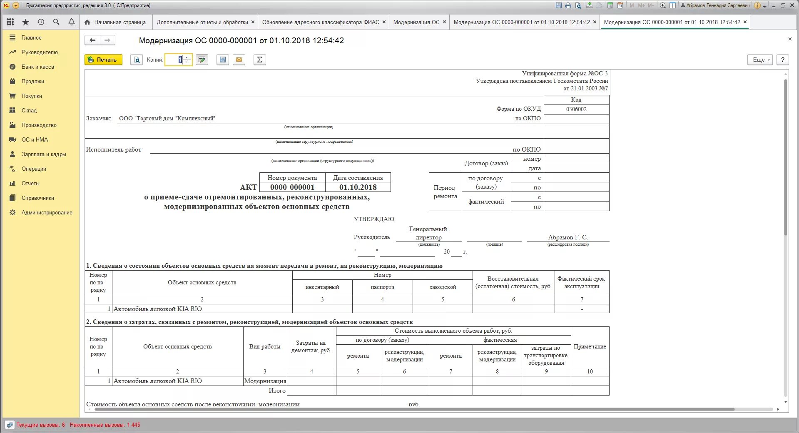Close the document form with X

click(x=790, y=39)
